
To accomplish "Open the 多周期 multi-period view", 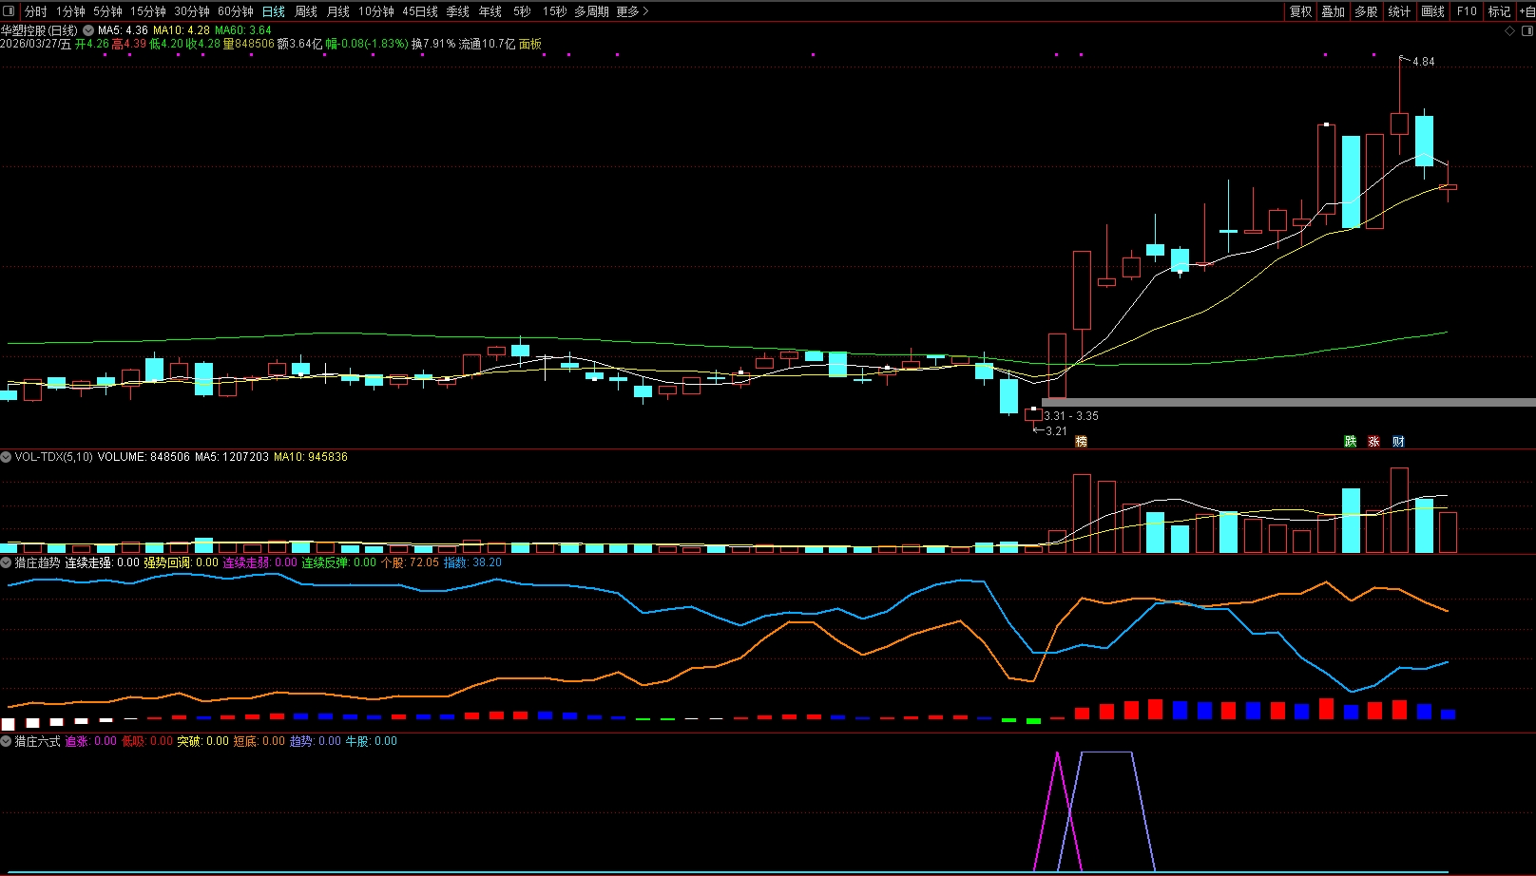I will pos(591,11).
